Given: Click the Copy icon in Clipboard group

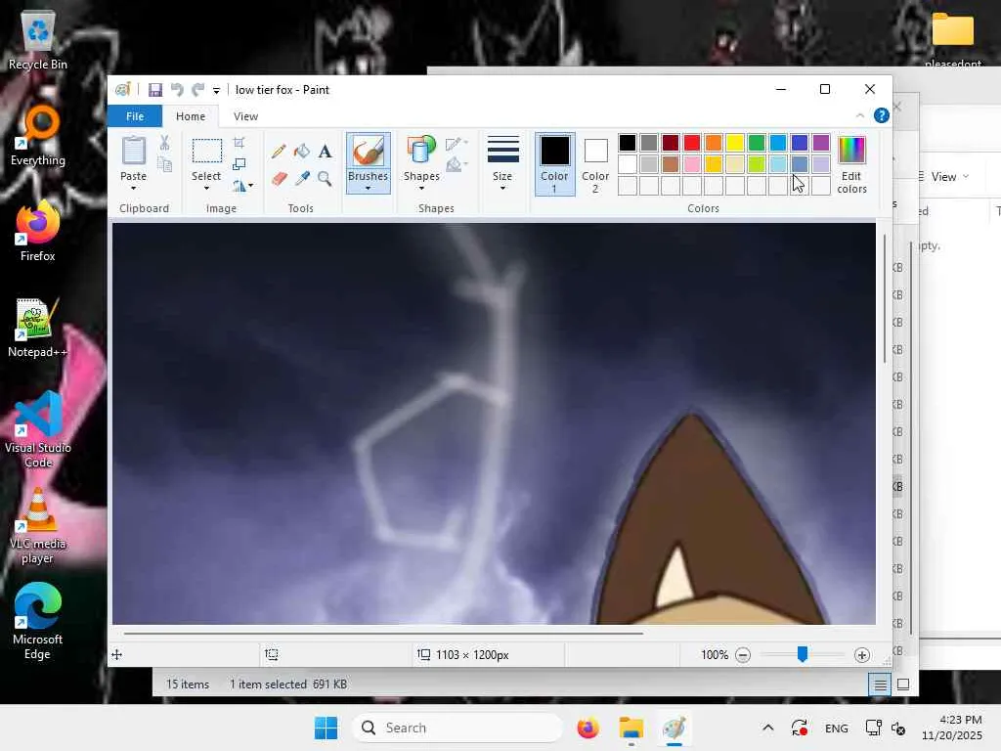Looking at the screenshot, I should pos(164,165).
